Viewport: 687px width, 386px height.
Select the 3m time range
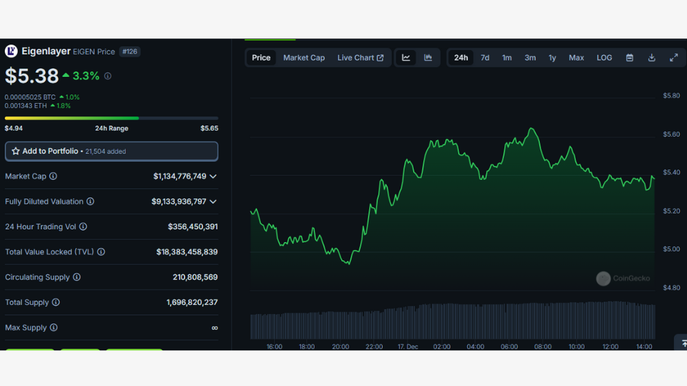click(530, 58)
